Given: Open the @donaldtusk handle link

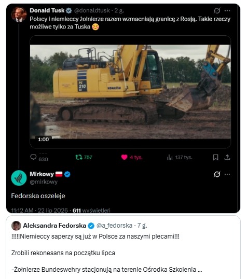Looking at the screenshot, I should coord(92,10).
